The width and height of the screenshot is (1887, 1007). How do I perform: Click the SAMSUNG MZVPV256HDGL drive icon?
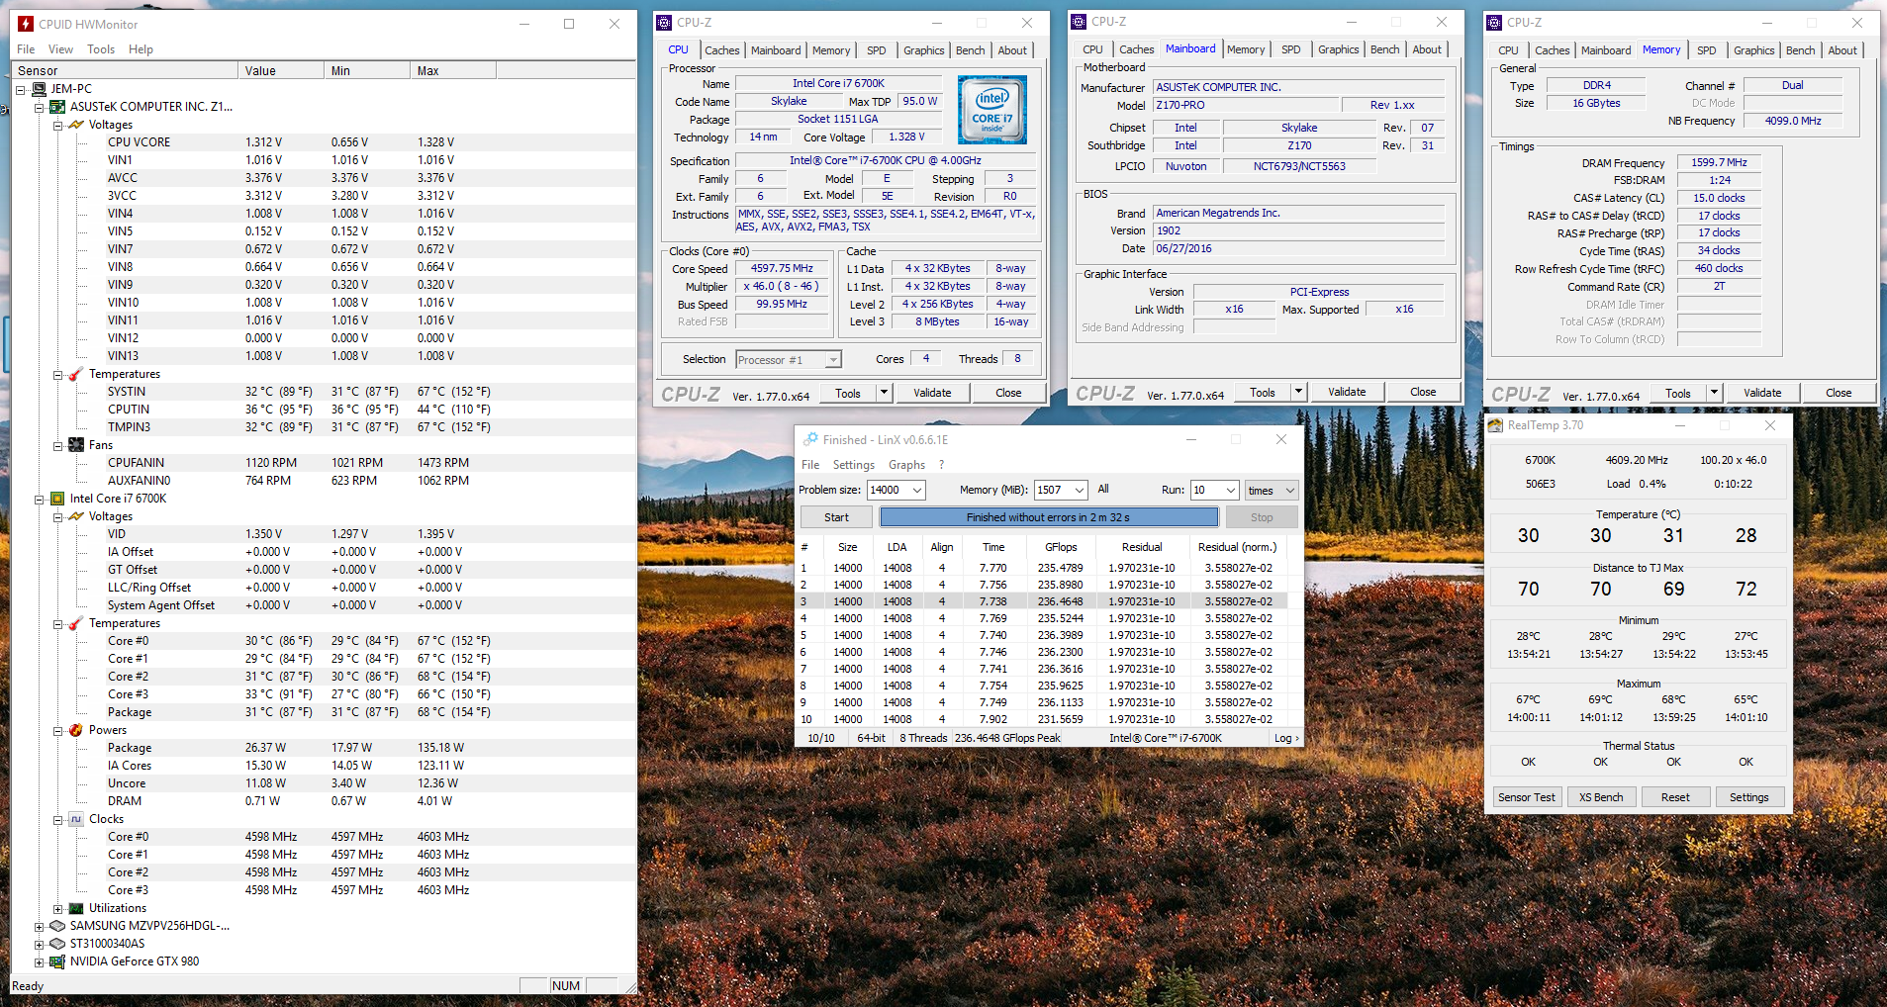pyautogui.click(x=57, y=926)
